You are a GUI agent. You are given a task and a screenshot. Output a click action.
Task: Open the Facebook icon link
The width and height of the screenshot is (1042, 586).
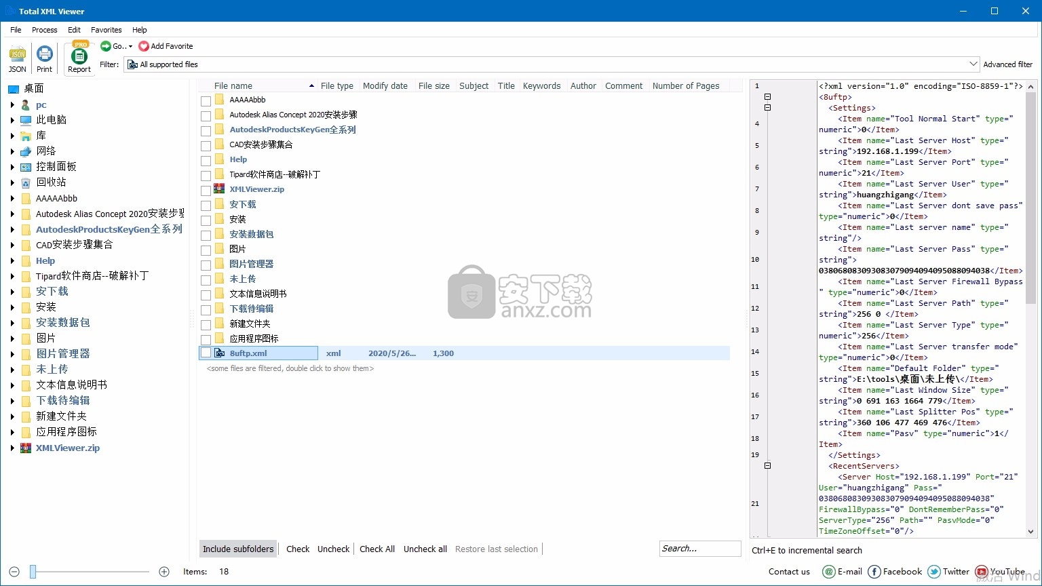pos(874,572)
